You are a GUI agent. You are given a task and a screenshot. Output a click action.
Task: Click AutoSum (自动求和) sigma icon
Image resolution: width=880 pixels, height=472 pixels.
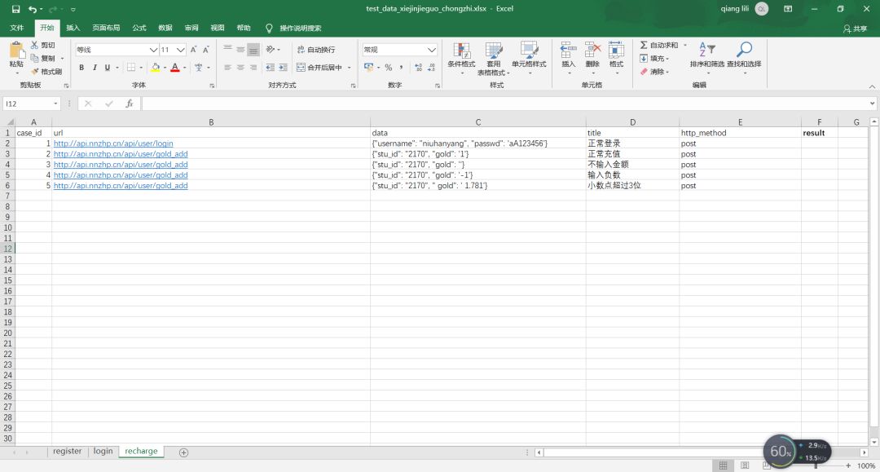[x=644, y=45]
